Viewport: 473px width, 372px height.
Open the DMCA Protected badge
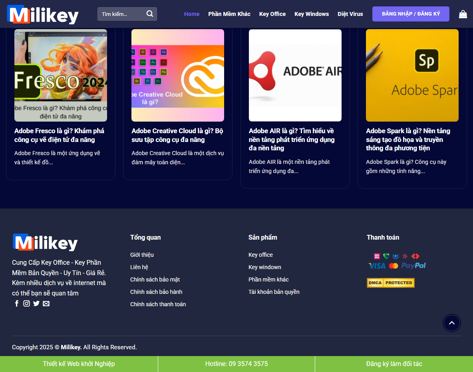(390, 283)
